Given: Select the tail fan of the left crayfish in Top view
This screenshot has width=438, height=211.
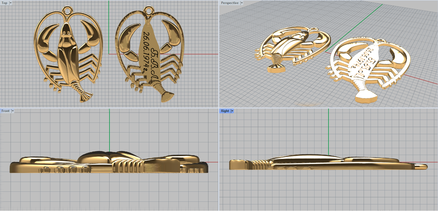Looking at the screenshot, I should tap(86, 96).
